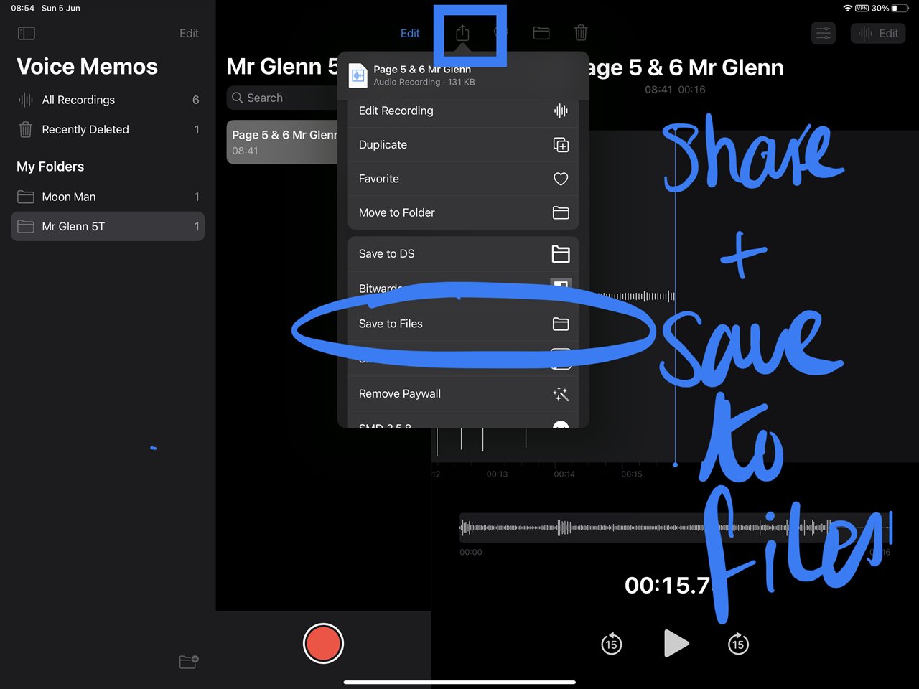Select the Page 5 & 6 Mr Glenn recording
This screenshot has width=919, height=689.
pyautogui.click(x=282, y=142)
